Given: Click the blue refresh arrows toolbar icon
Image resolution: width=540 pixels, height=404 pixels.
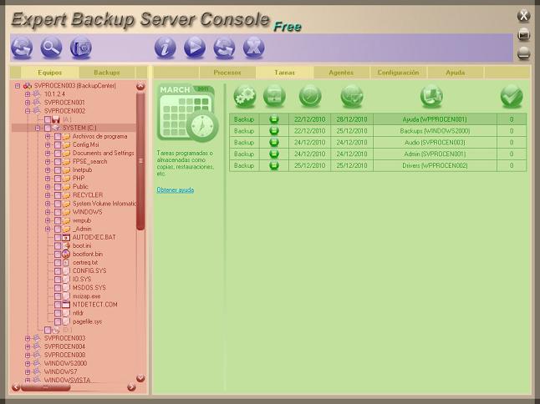Looking at the screenshot, I should 22,48.
